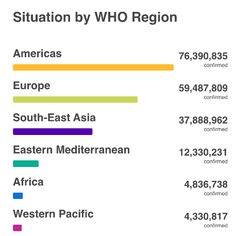Click the Africa blue bar
This screenshot has height=236, width=235.
pos(18,196)
